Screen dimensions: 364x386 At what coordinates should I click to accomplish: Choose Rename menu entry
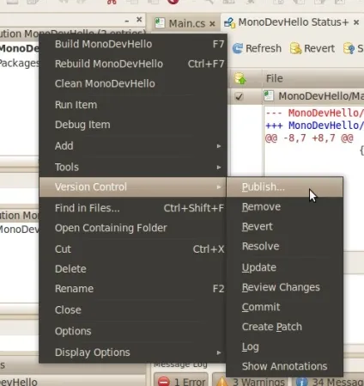click(133, 289)
